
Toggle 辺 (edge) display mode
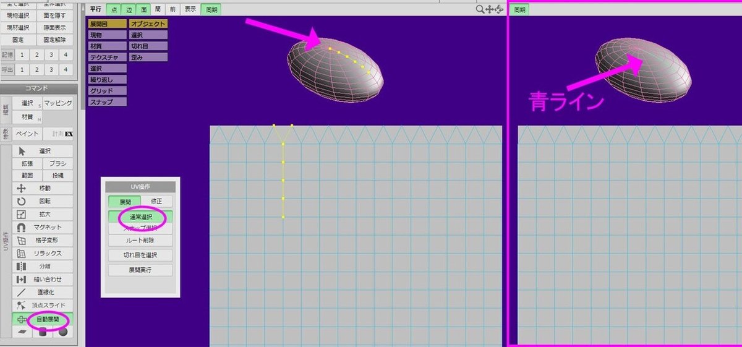point(129,9)
